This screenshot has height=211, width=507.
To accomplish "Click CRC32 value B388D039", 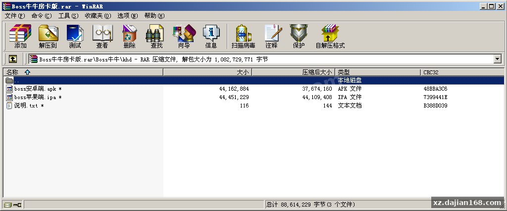I will (x=436, y=105).
